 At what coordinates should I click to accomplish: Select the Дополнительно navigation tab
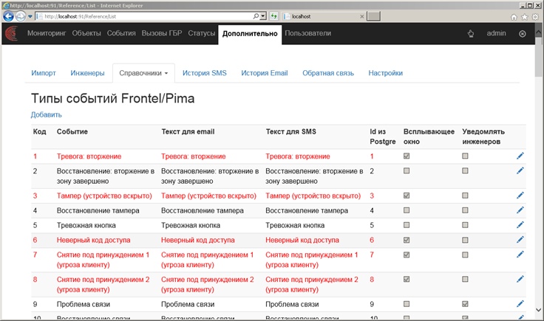(x=250, y=34)
